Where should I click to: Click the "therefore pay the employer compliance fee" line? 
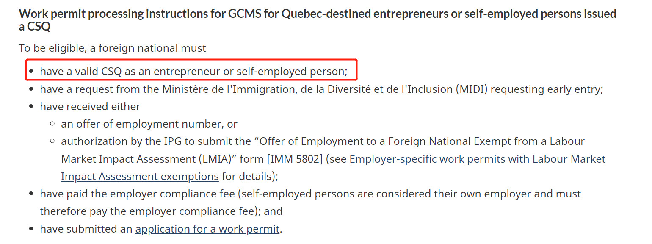pos(161,211)
